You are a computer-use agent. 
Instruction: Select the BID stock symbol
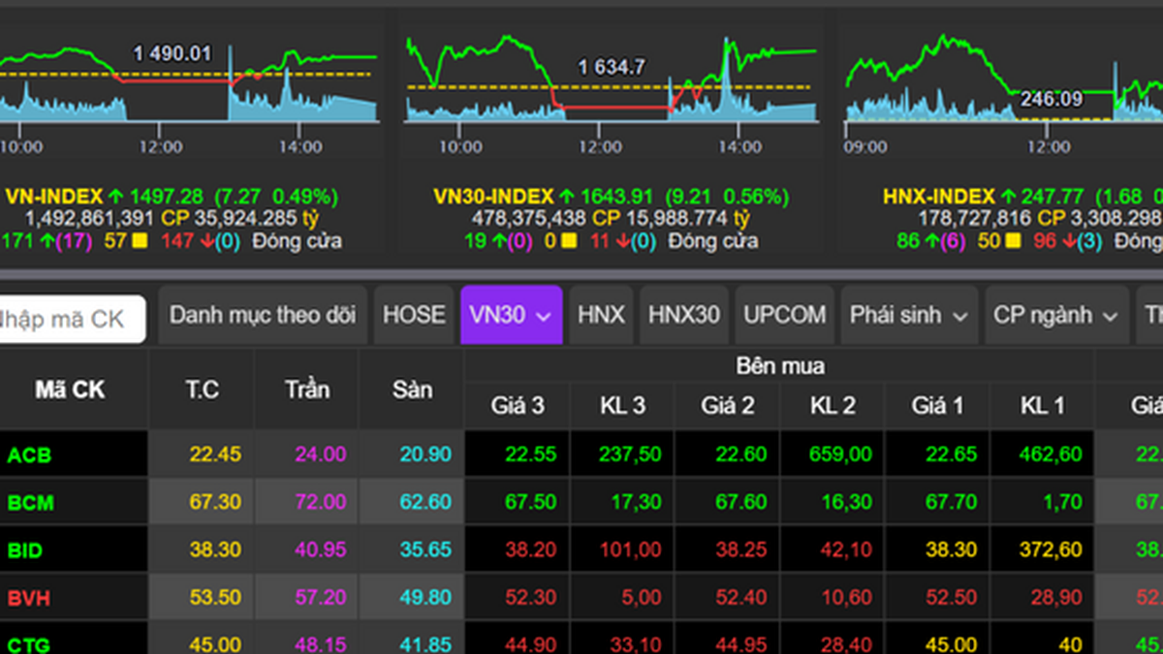[x=27, y=550]
